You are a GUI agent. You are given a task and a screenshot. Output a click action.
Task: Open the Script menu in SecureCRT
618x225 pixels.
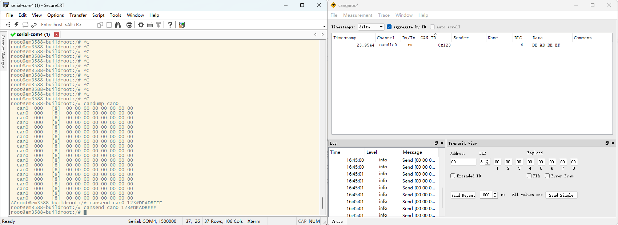point(98,15)
